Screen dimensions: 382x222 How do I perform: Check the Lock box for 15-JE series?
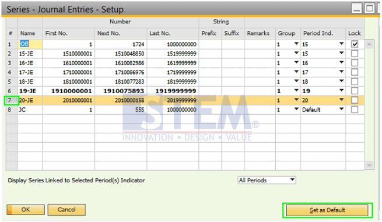[x=355, y=53]
